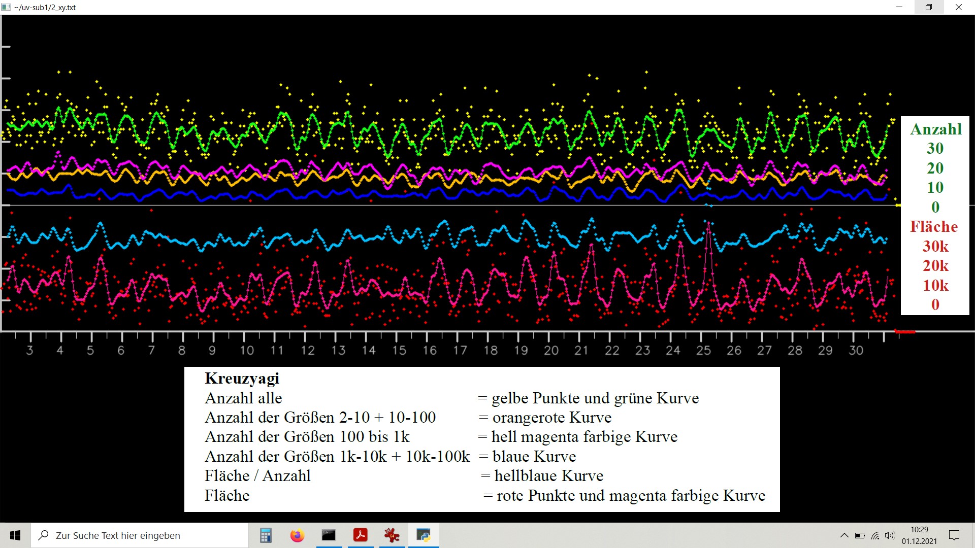Click x-axis tick label 21
This screenshot has width=975, height=548.
pos(581,350)
